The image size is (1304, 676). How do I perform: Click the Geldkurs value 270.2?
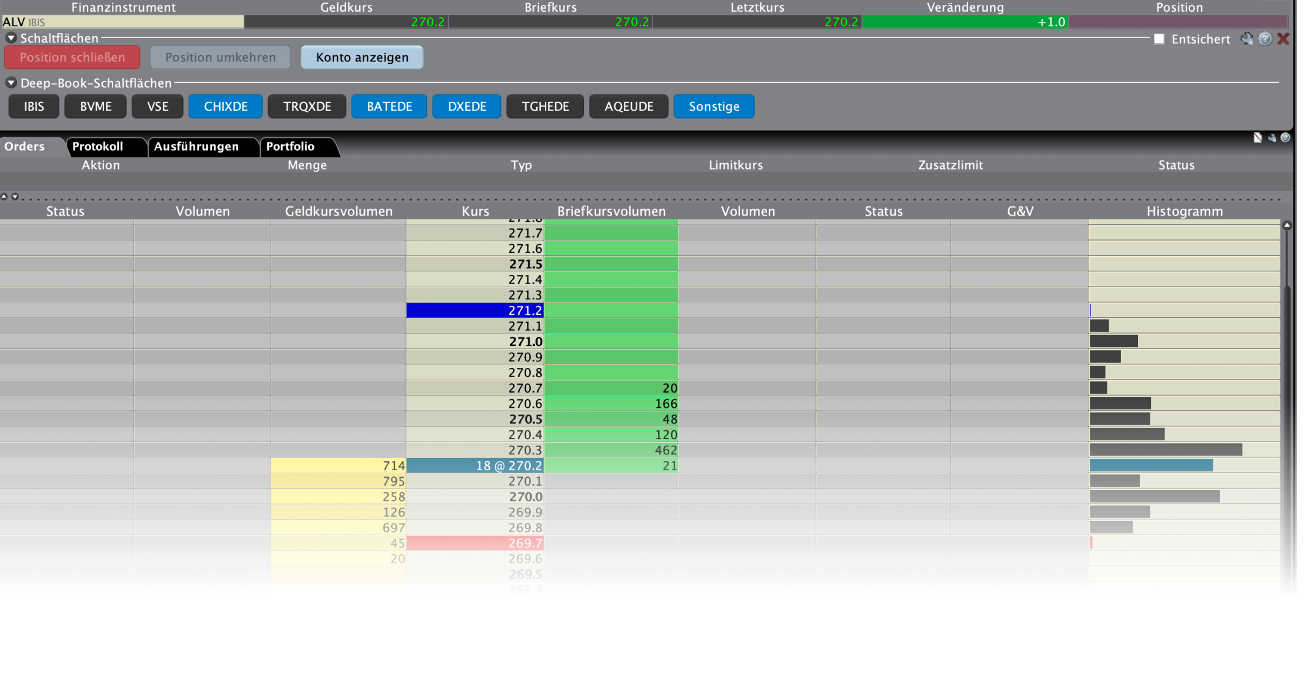click(427, 22)
